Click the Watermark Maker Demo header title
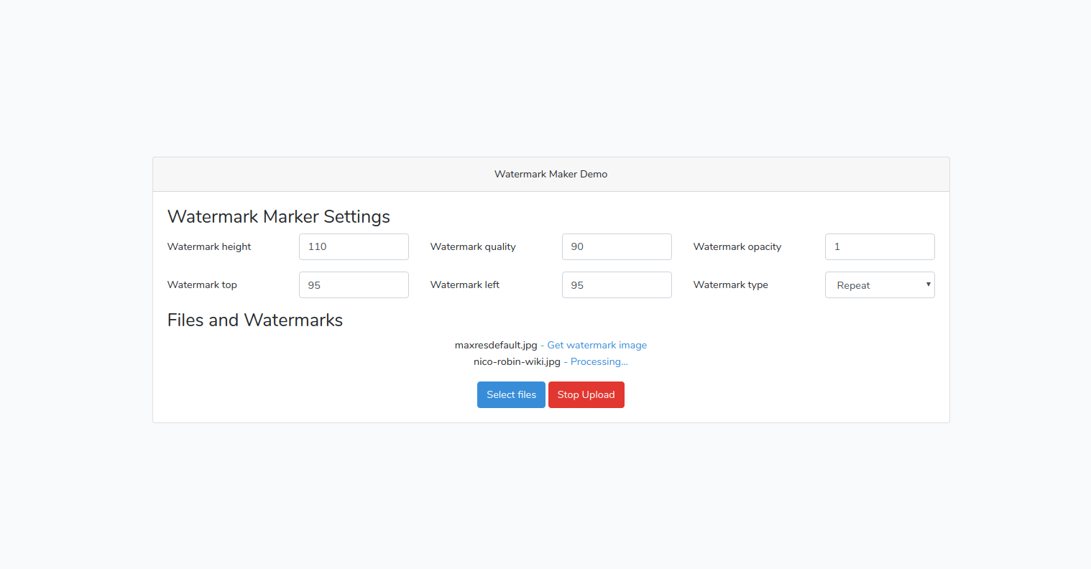Viewport: 1091px width, 569px height. pos(551,174)
